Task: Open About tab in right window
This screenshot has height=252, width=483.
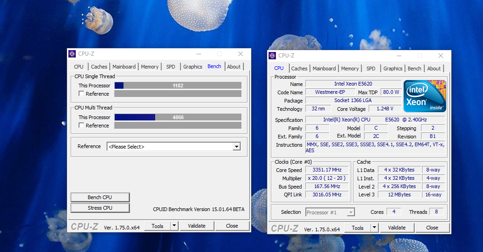Action: click(434, 69)
